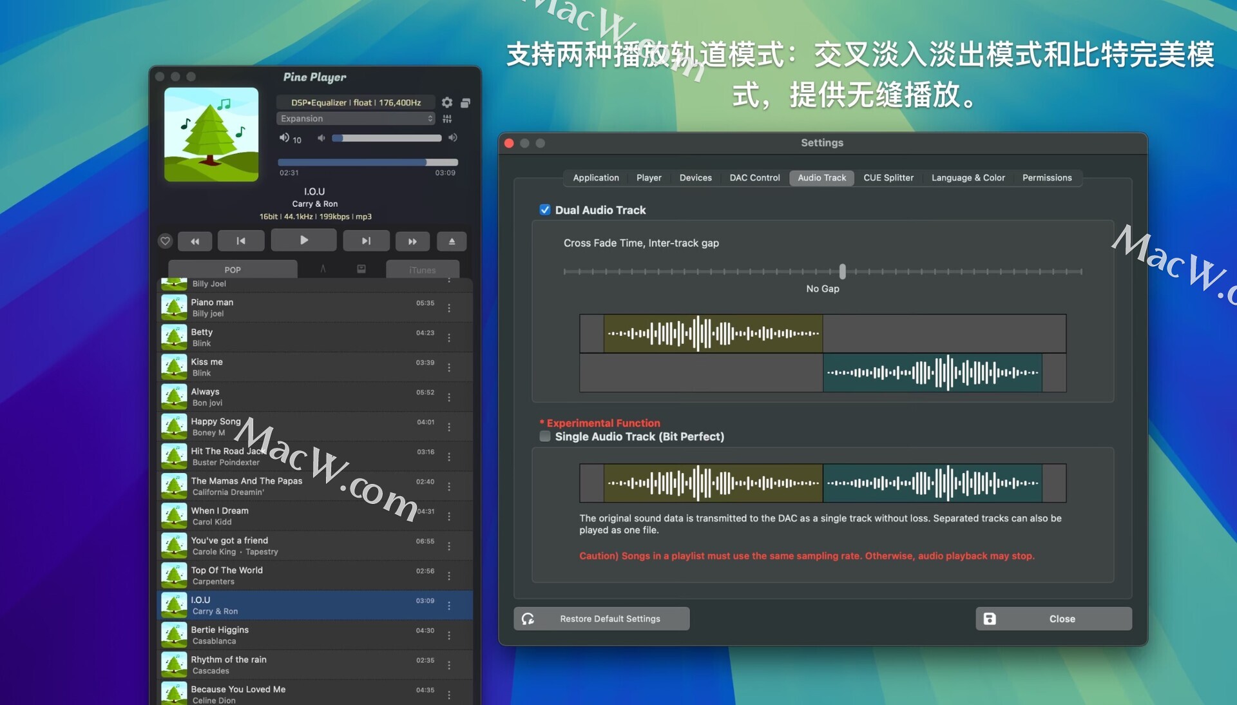Open the CUE Splitter tab
The height and width of the screenshot is (705, 1237).
point(888,178)
